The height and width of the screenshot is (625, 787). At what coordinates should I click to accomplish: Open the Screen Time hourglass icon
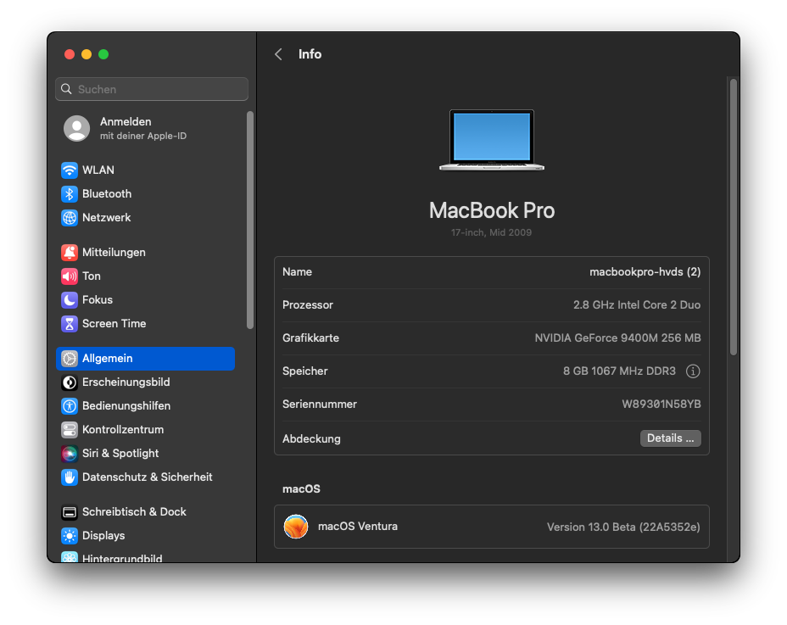coord(70,324)
